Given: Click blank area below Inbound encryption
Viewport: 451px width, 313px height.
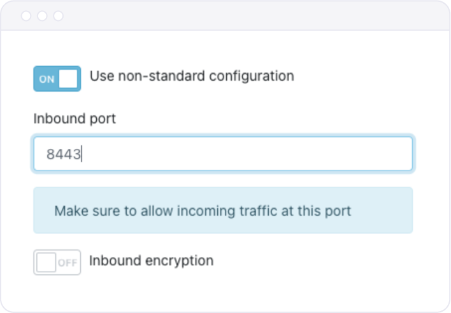Looking at the screenshot, I should 223,293.
